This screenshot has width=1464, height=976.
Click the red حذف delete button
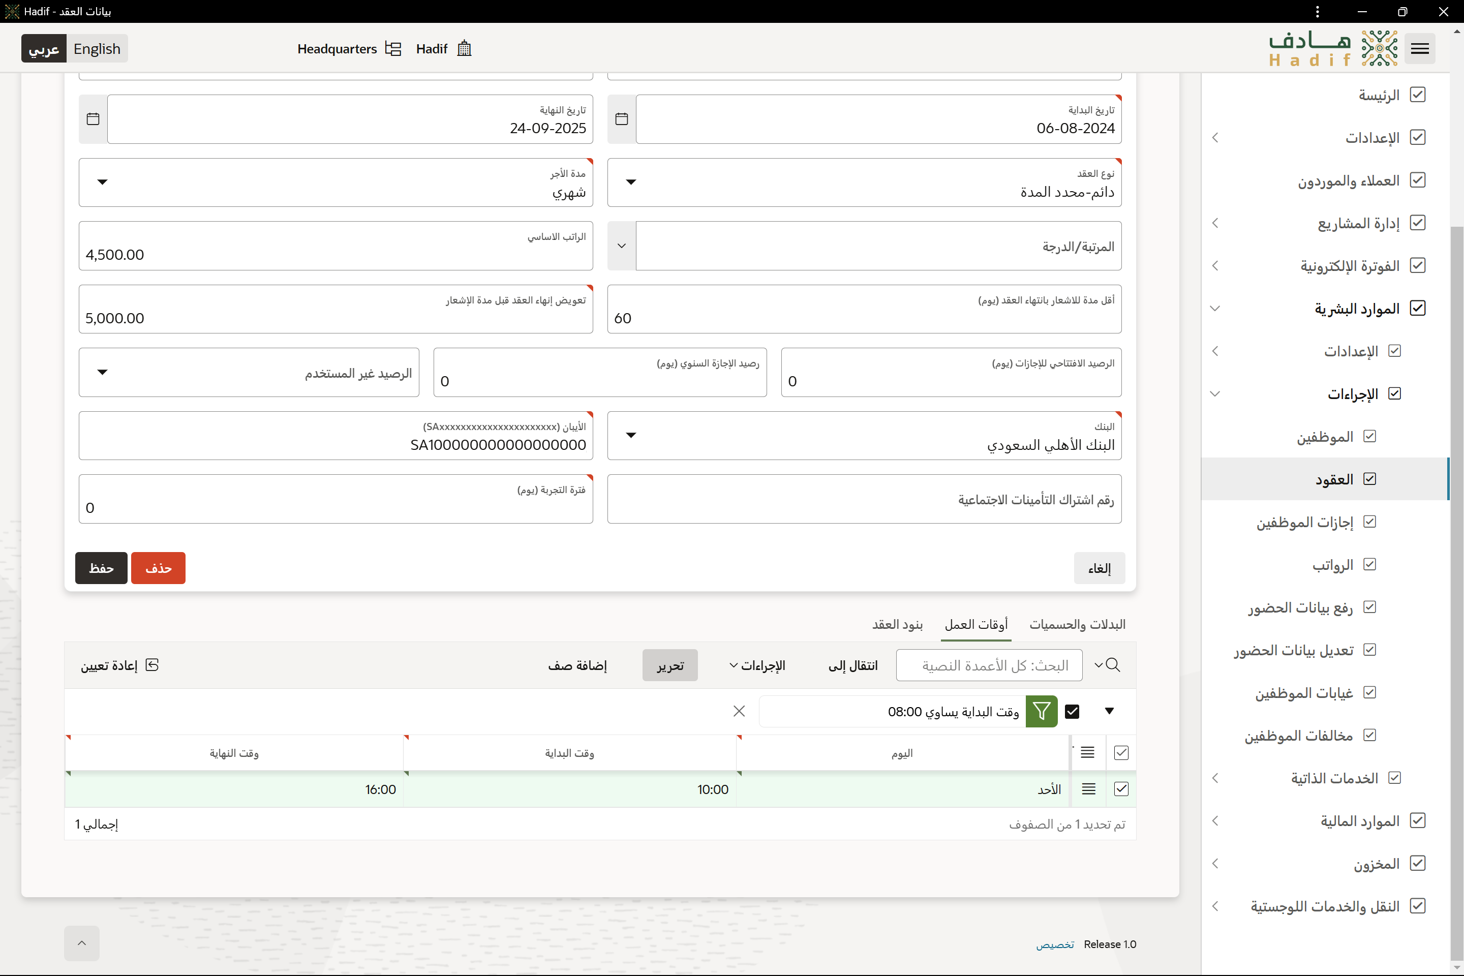coord(158,568)
